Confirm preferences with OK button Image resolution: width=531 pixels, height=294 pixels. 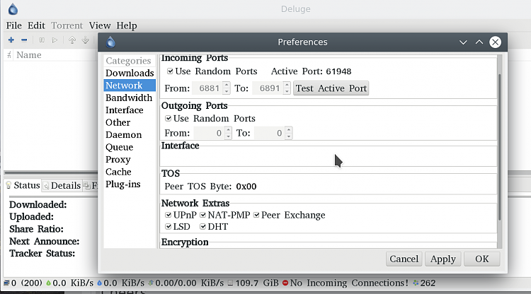(482, 259)
